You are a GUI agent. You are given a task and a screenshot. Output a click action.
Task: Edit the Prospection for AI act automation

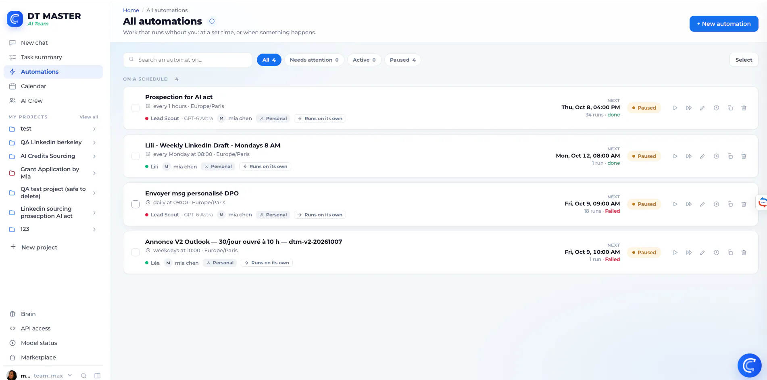coord(702,108)
